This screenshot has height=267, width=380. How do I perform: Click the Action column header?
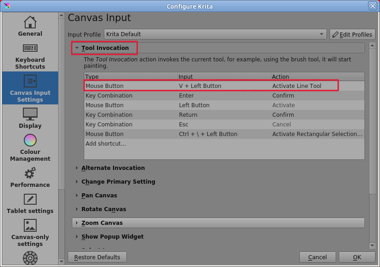[281, 77]
